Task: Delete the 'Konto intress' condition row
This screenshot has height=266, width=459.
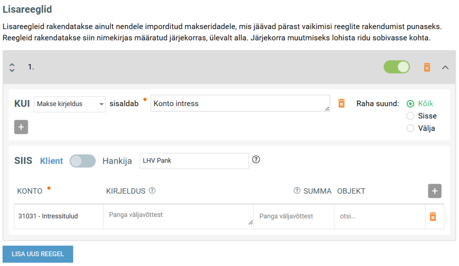Action: coord(341,103)
